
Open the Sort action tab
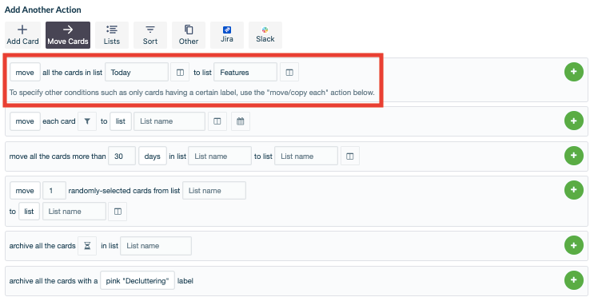click(150, 35)
